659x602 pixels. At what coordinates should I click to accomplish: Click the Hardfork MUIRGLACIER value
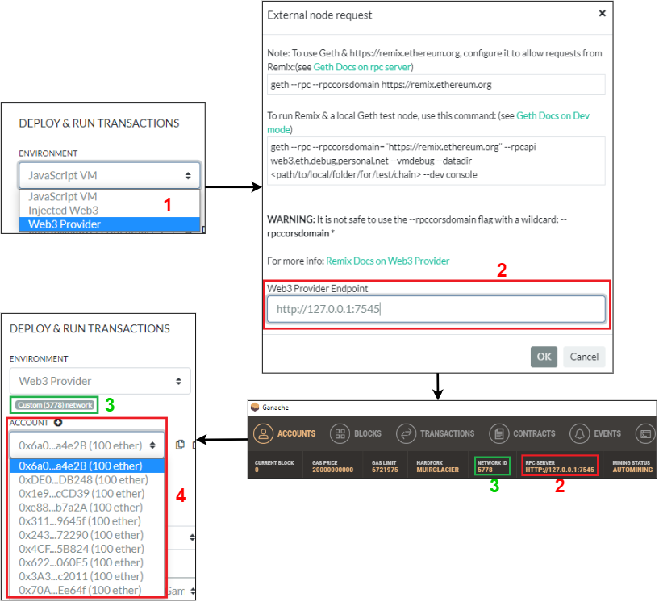click(x=437, y=470)
